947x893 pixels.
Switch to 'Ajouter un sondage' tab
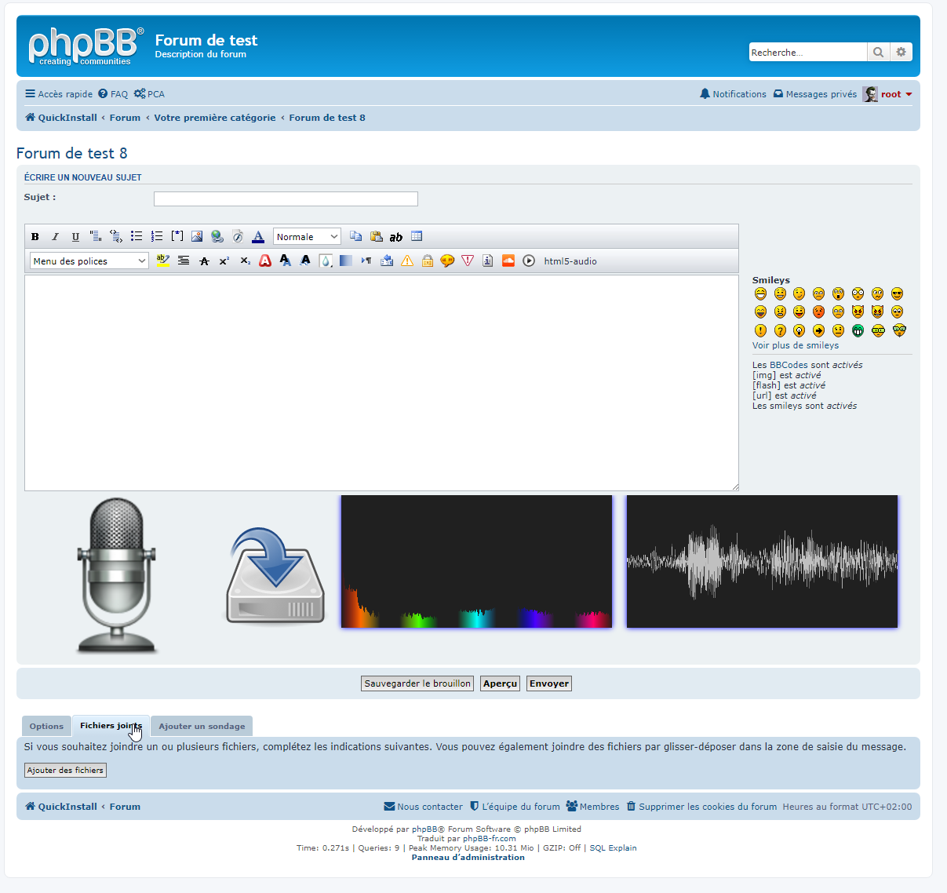point(202,727)
